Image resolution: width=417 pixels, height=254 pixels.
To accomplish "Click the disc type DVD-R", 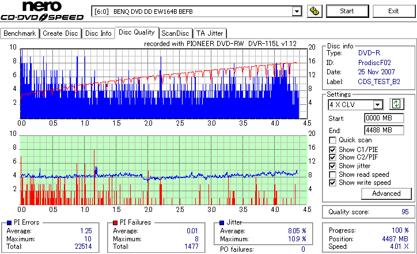I will click(x=369, y=53).
